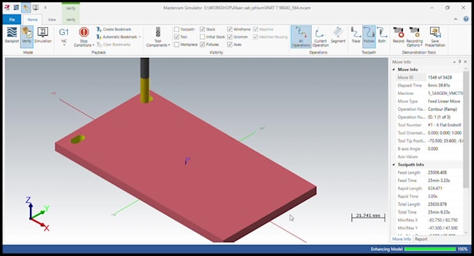Image resolution: width=474 pixels, height=256 pixels.
Task: Toggle the Wireframe checkbox
Action: point(230,29)
